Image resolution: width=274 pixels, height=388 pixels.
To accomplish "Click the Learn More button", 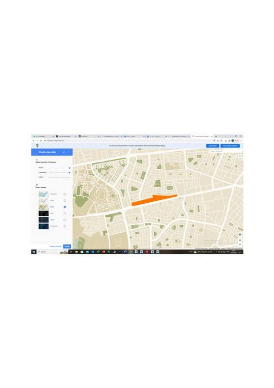I will coord(212,146).
